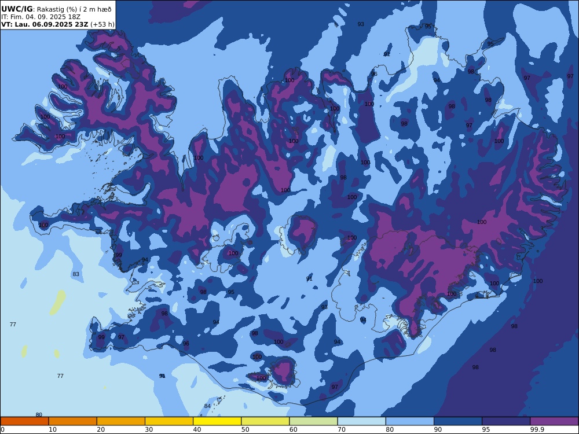Click the legend scale label '10'
The height and width of the screenshot is (434, 579).
53,429
